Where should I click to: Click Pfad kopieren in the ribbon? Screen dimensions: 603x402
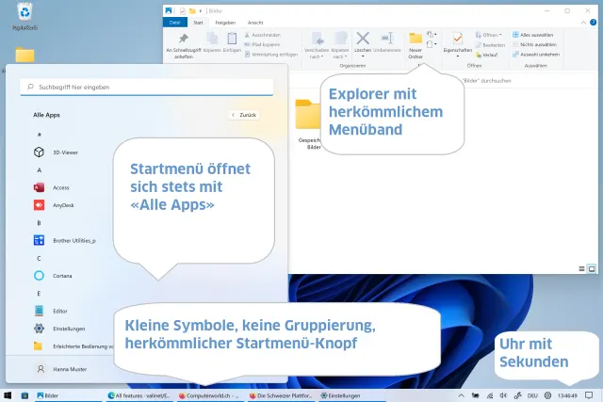pos(262,44)
